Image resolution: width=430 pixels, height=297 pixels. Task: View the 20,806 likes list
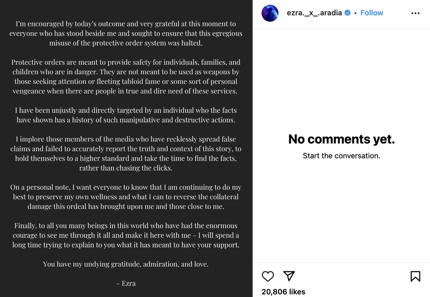[283, 292]
